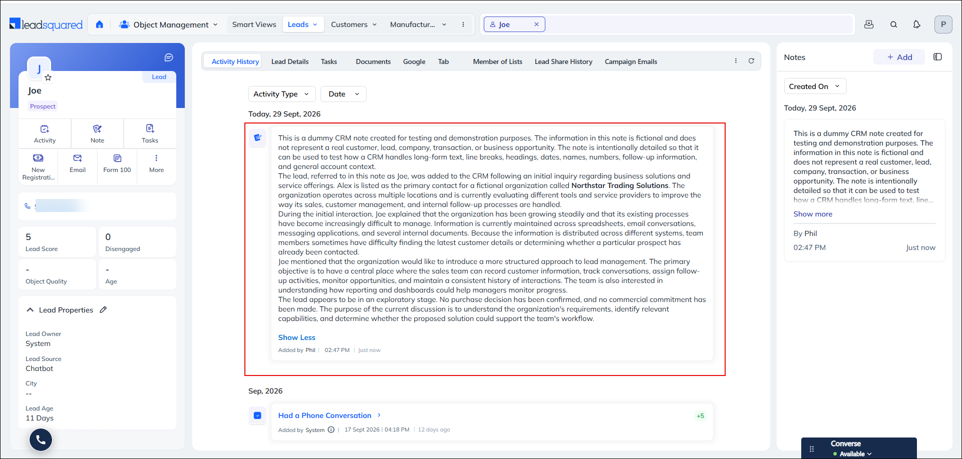
Task: Switch to the Lead Details tab
Action: click(x=290, y=61)
